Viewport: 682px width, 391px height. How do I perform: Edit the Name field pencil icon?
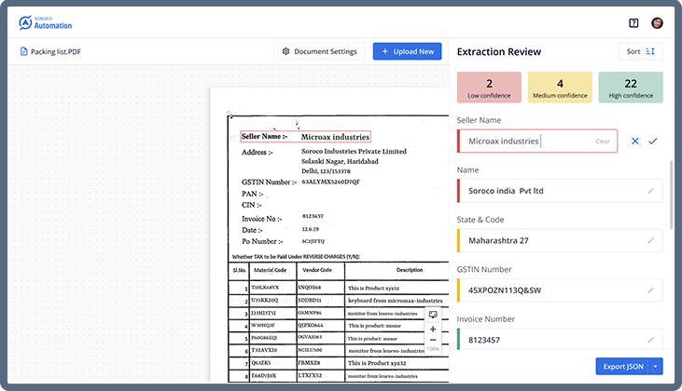tap(650, 191)
